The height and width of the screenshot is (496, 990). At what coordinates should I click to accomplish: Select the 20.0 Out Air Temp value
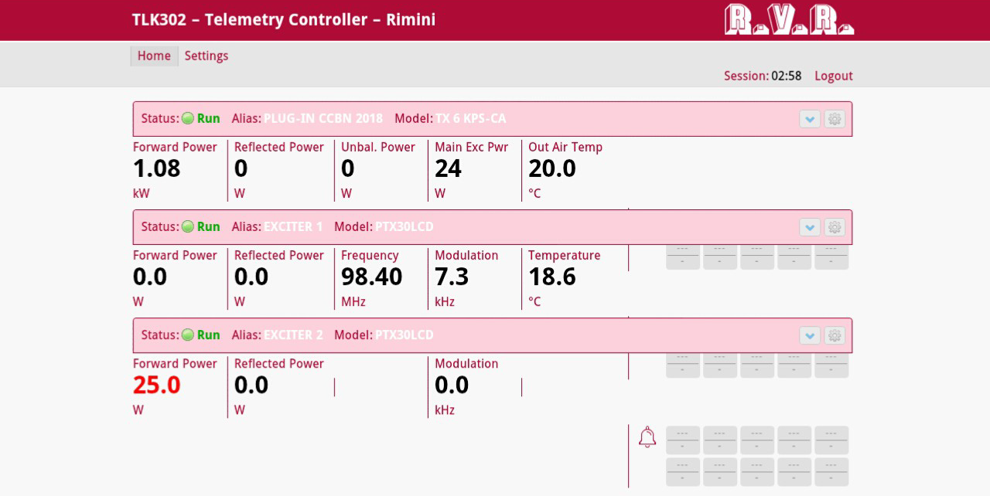pyautogui.click(x=552, y=168)
